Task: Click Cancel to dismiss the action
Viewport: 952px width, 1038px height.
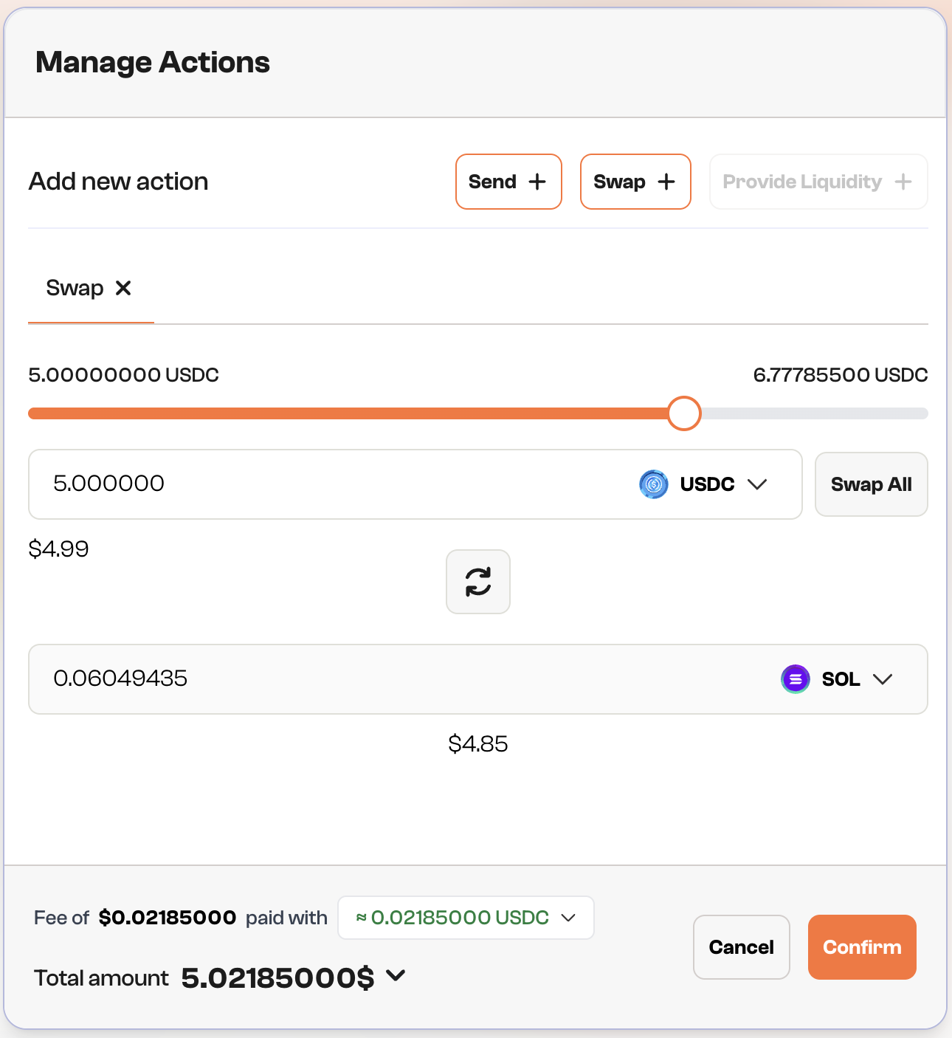Action: [741, 947]
